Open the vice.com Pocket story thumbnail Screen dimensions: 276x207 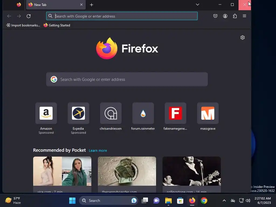tap(62, 171)
